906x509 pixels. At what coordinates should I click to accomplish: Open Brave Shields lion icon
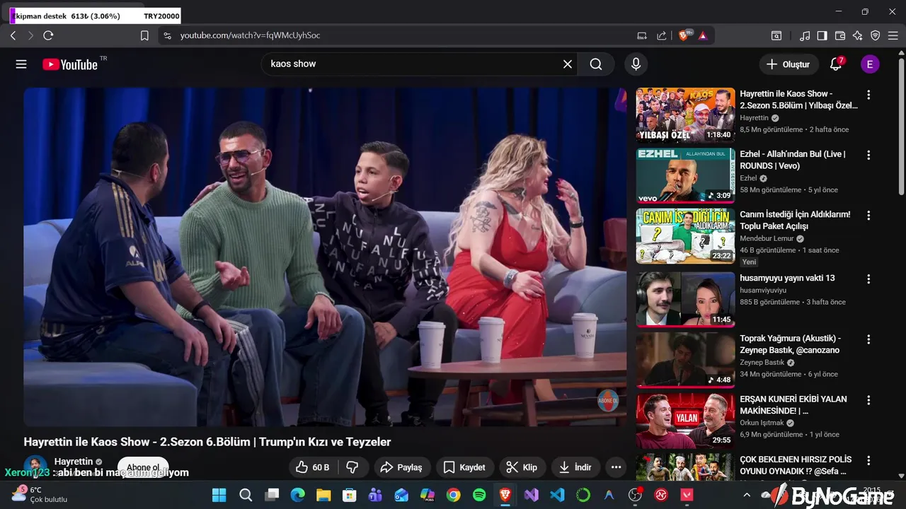pyautogui.click(x=684, y=35)
